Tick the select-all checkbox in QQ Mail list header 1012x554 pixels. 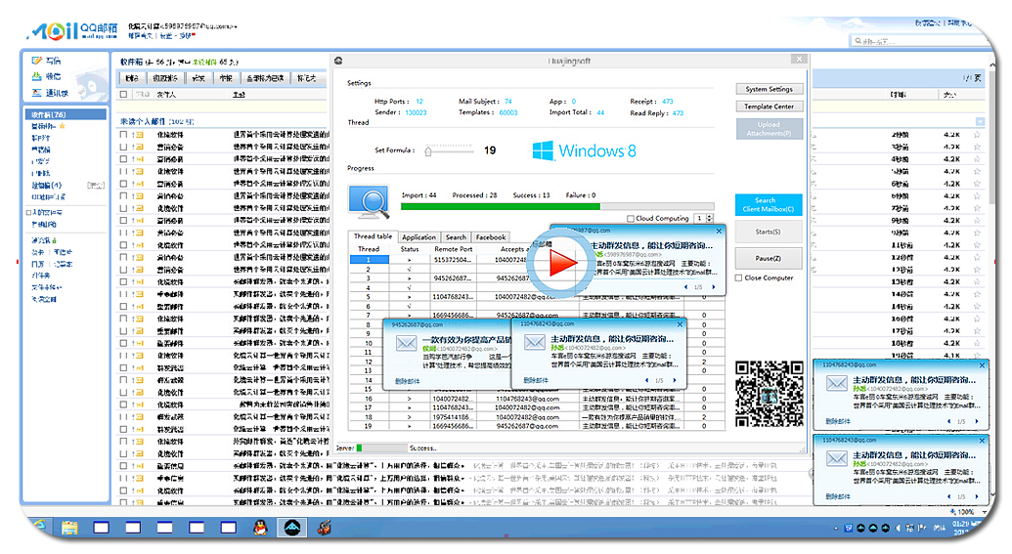(x=123, y=94)
